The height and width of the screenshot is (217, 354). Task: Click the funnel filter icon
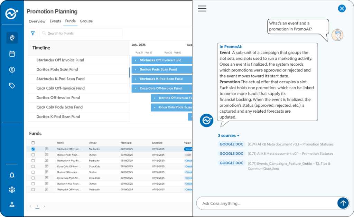click(33, 34)
